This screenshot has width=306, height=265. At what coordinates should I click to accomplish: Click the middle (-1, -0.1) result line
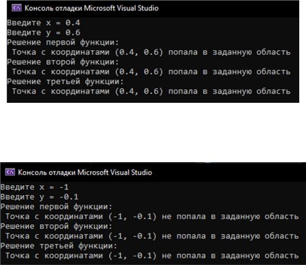pos(152,236)
